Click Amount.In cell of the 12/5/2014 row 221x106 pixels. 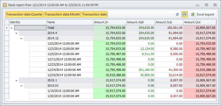click(110, 54)
